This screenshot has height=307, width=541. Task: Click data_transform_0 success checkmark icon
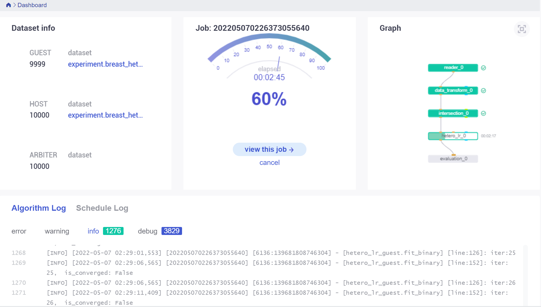pos(483,91)
